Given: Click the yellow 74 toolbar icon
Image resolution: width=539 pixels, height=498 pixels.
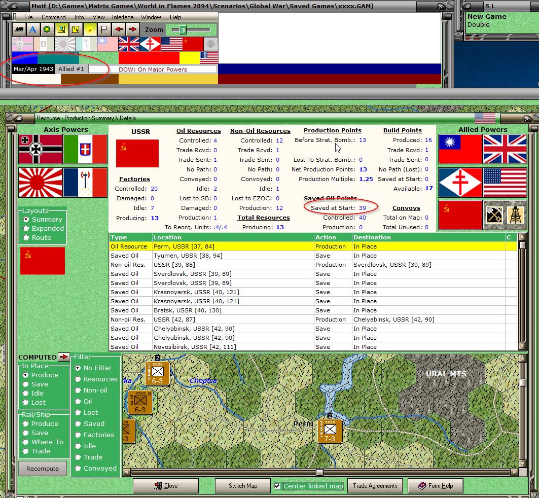Looking at the screenshot, I should [75, 29].
